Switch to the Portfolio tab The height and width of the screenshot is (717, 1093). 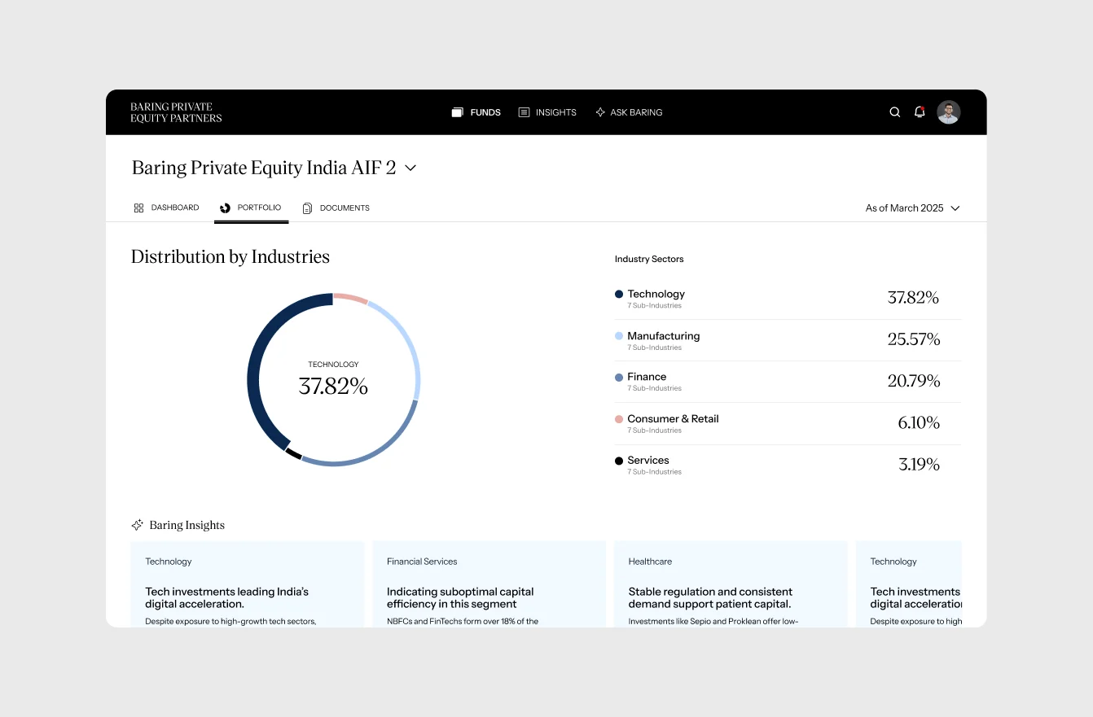[x=252, y=208]
